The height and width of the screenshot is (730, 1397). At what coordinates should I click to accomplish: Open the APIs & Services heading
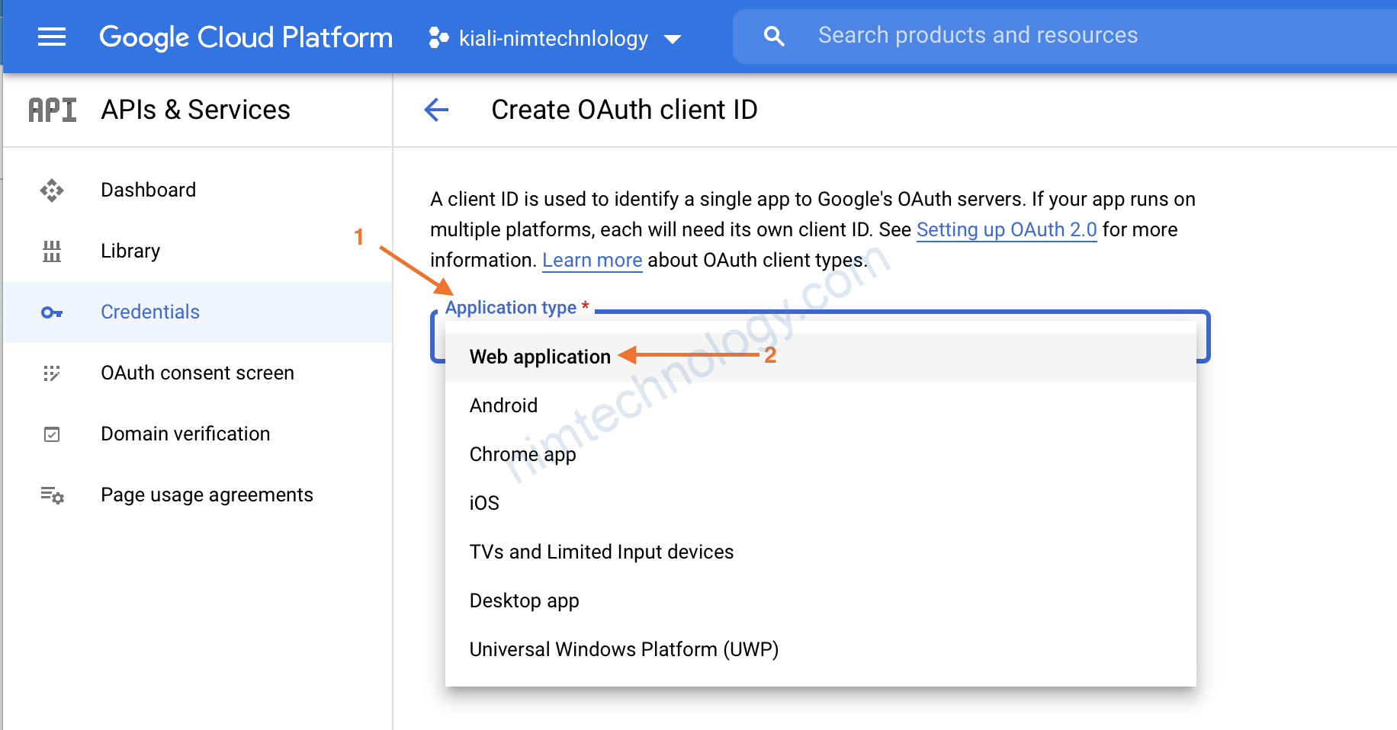tap(196, 110)
